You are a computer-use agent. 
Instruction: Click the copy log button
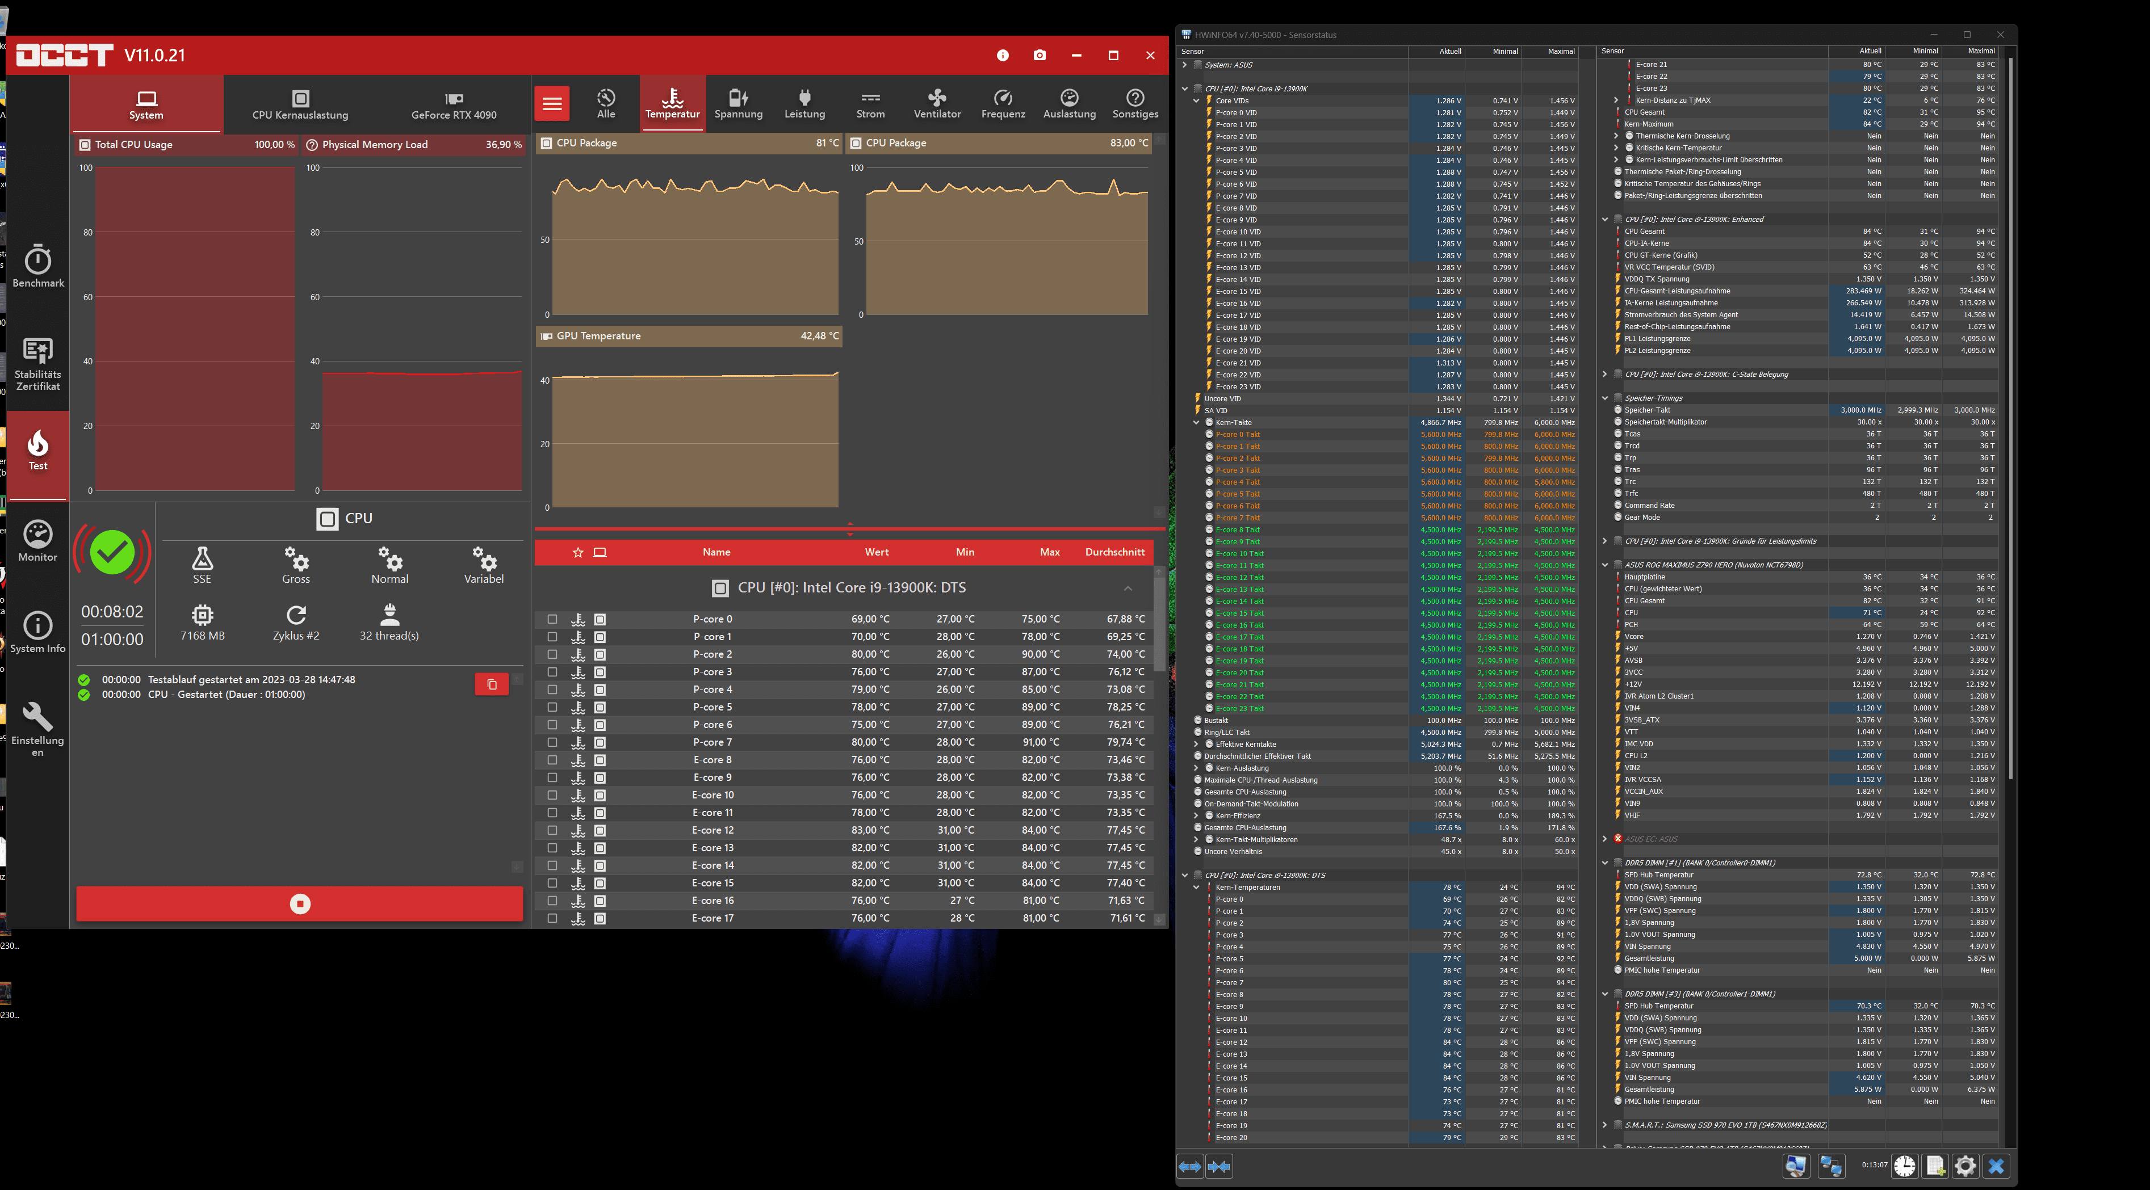click(x=492, y=684)
